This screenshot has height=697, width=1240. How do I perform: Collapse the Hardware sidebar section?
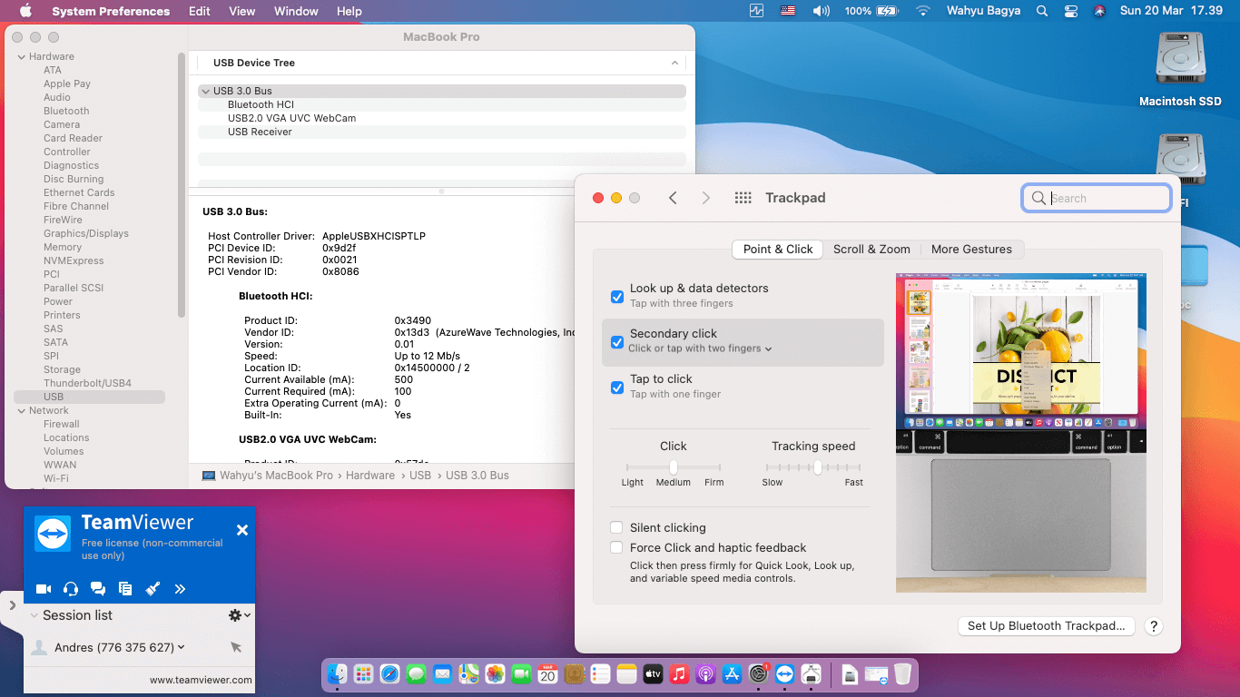[x=22, y=56]
